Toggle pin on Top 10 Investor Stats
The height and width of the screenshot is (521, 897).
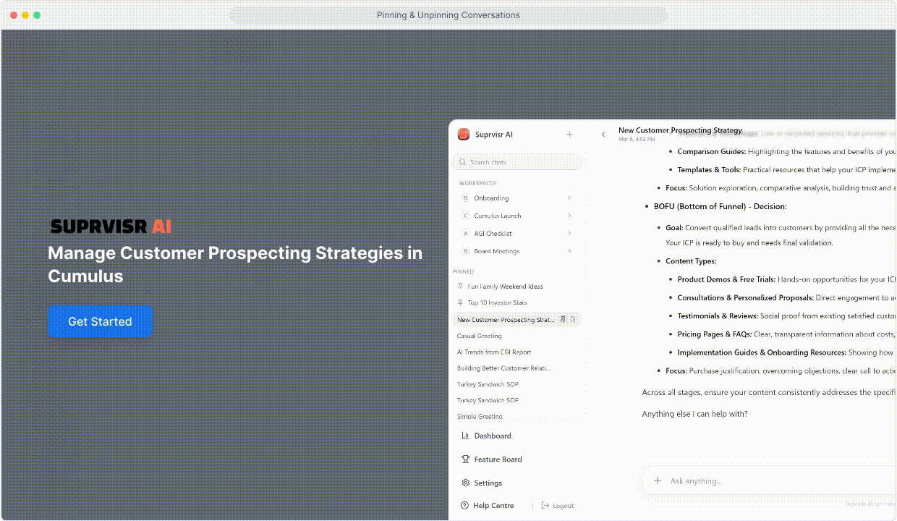point(461,302)
